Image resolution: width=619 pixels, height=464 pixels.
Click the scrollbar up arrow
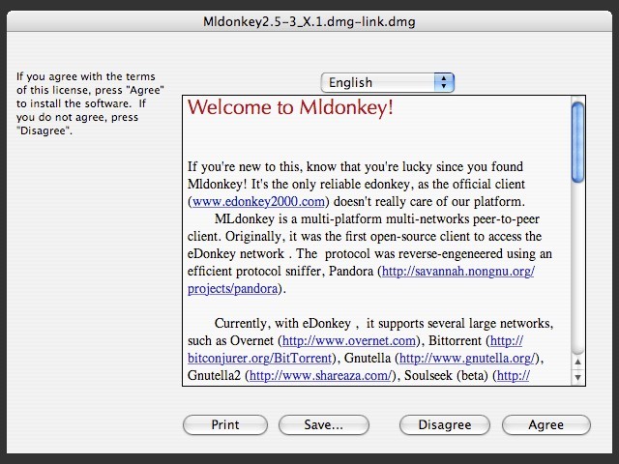point(578,362)
